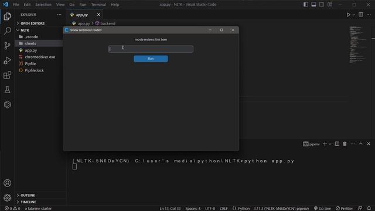Open editor more actions ellipsis

369,15
